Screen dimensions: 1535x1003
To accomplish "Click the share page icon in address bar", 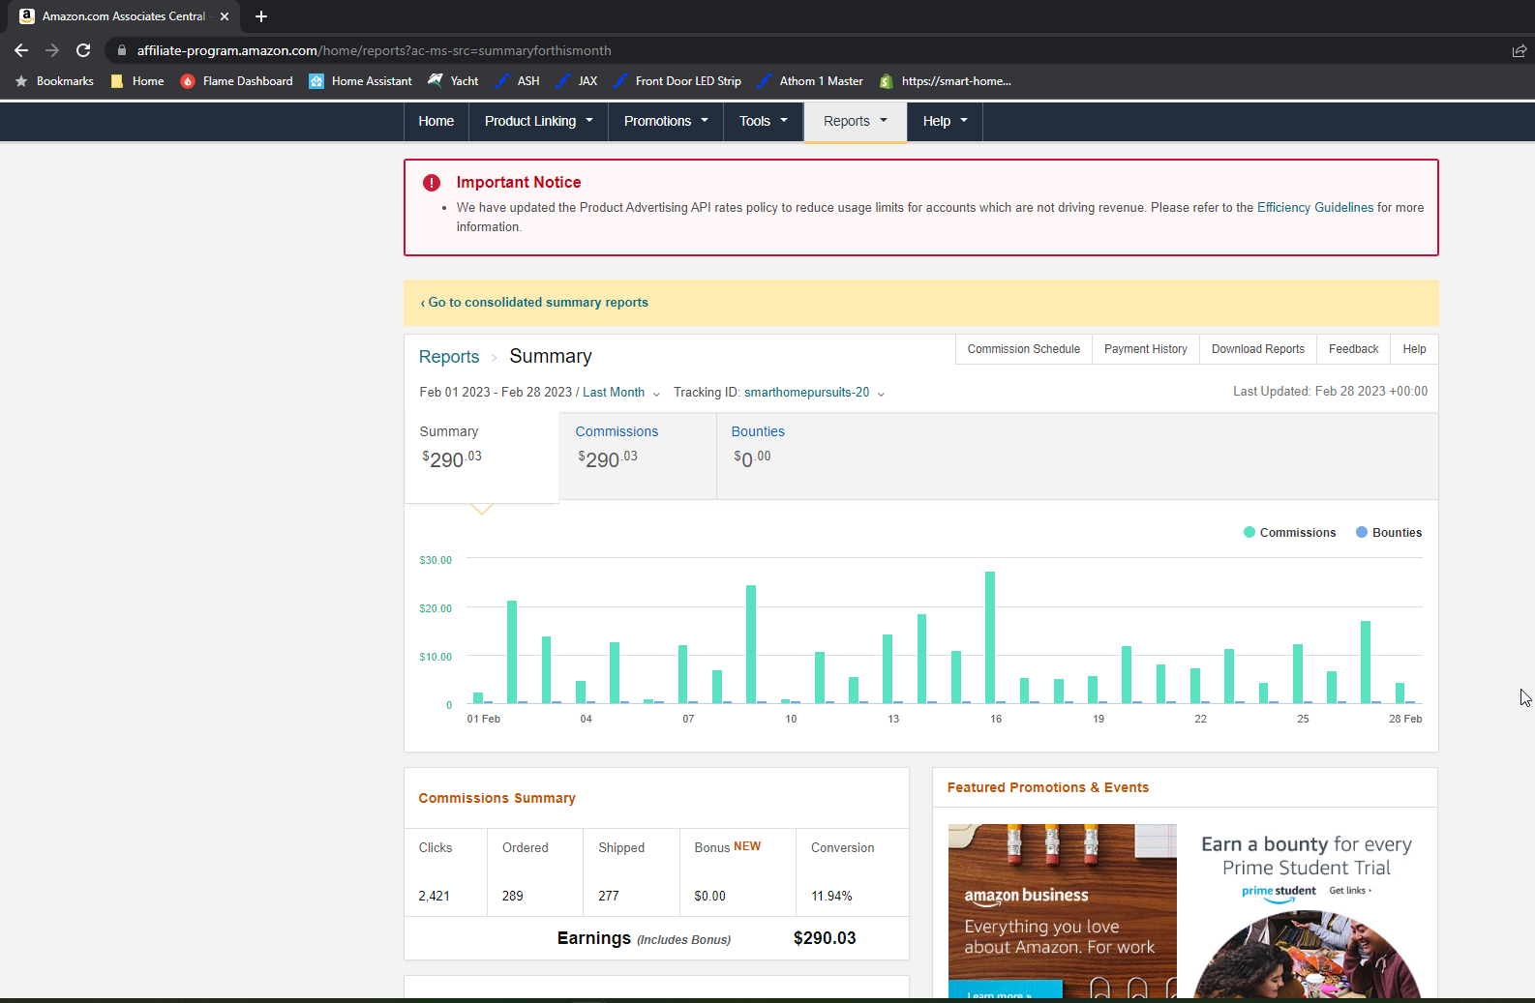I will [x=1519, y=50].
